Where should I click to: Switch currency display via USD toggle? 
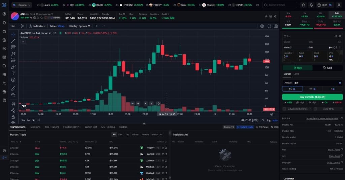coord(275,127)
